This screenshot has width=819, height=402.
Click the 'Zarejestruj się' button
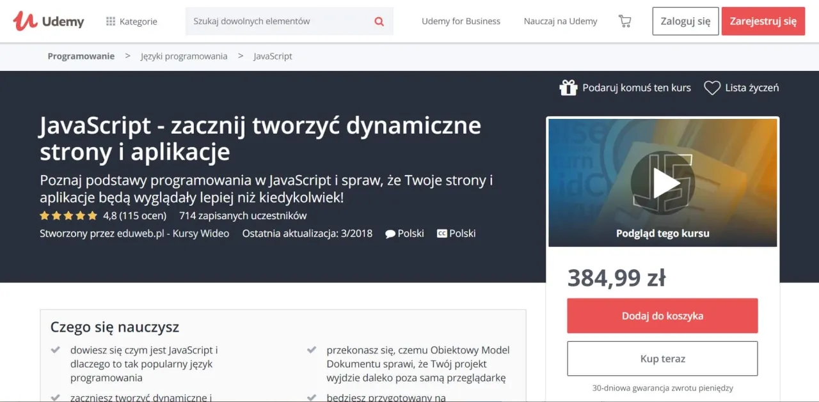pos(763,21)
